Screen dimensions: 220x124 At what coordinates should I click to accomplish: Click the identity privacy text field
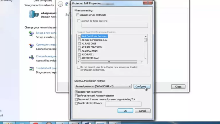tap(123, 104)
